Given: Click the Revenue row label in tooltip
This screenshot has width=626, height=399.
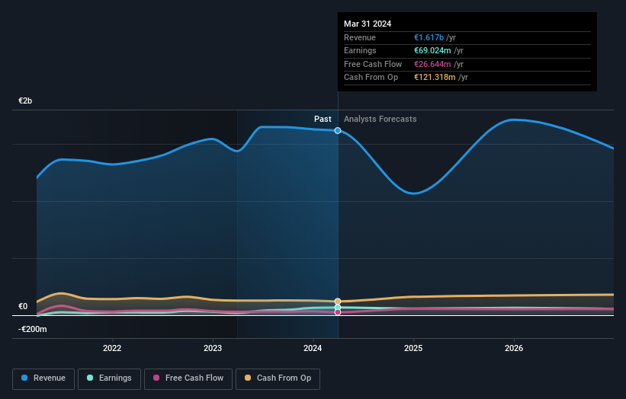Looking at the screenshot, I should (360, 37).
